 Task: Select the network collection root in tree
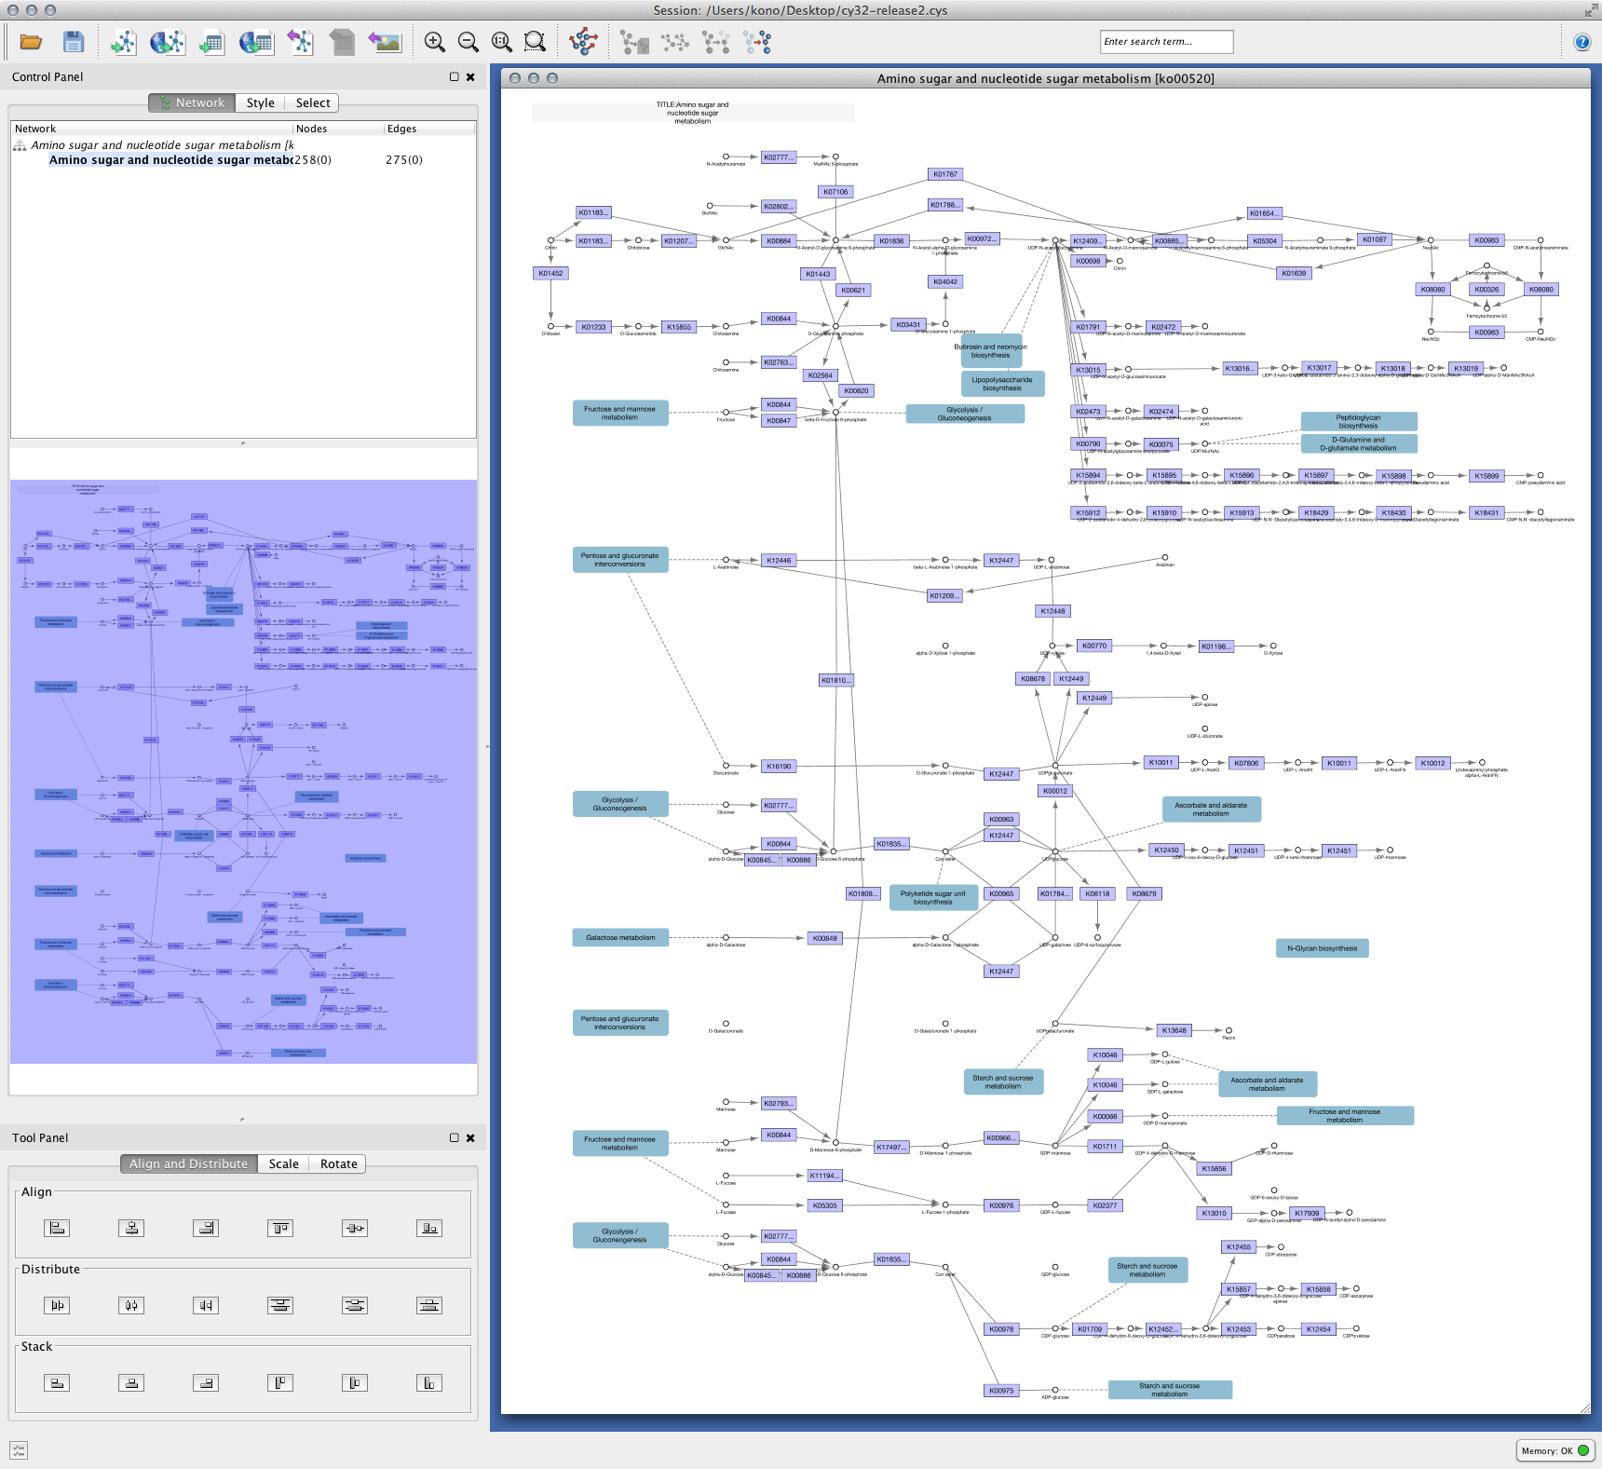point(158,145)
